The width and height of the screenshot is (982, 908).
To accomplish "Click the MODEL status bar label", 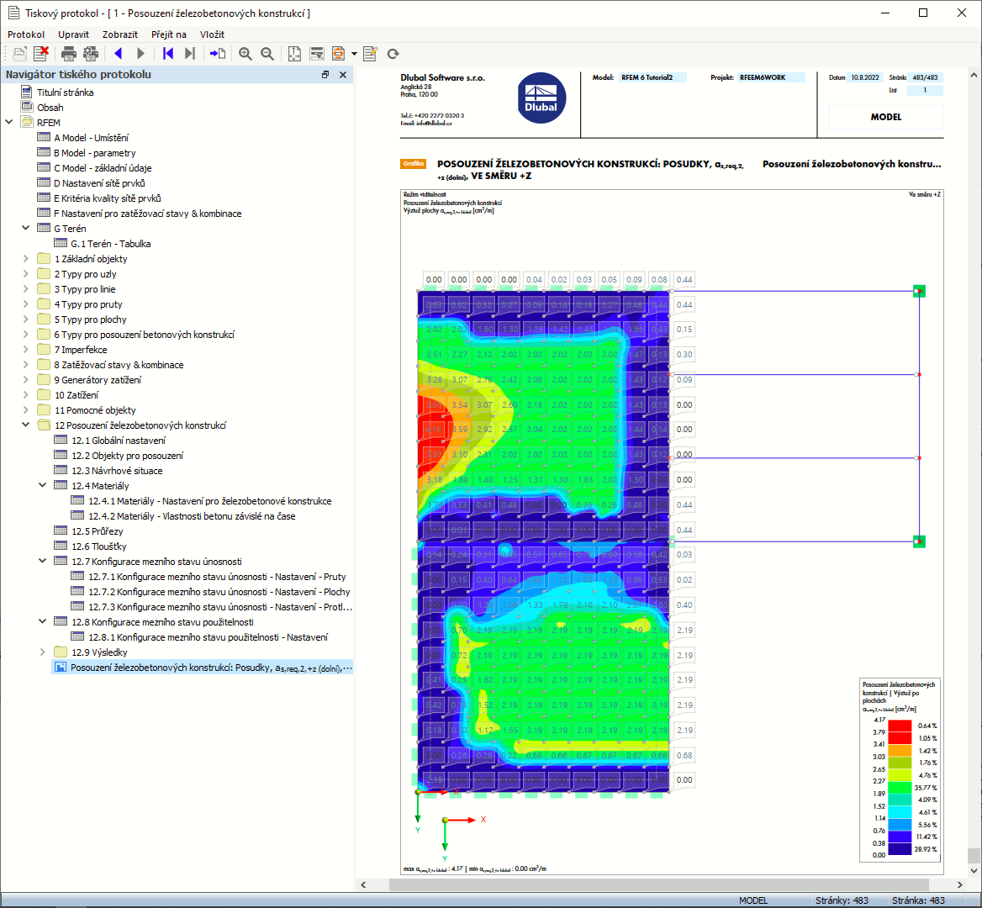I will [752, 900].
